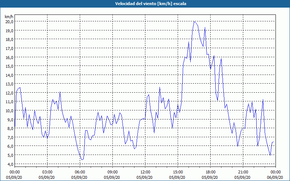Select the 14,0 y-axis label
Viewport: 290px width, 181px height.
click(x=9, y=75)
